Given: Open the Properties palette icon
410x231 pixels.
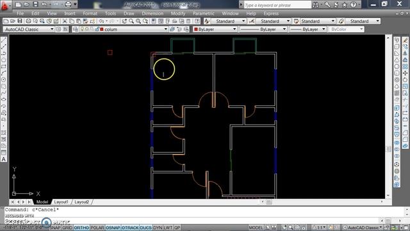Looking at the screenshot, I should [154, 21].
